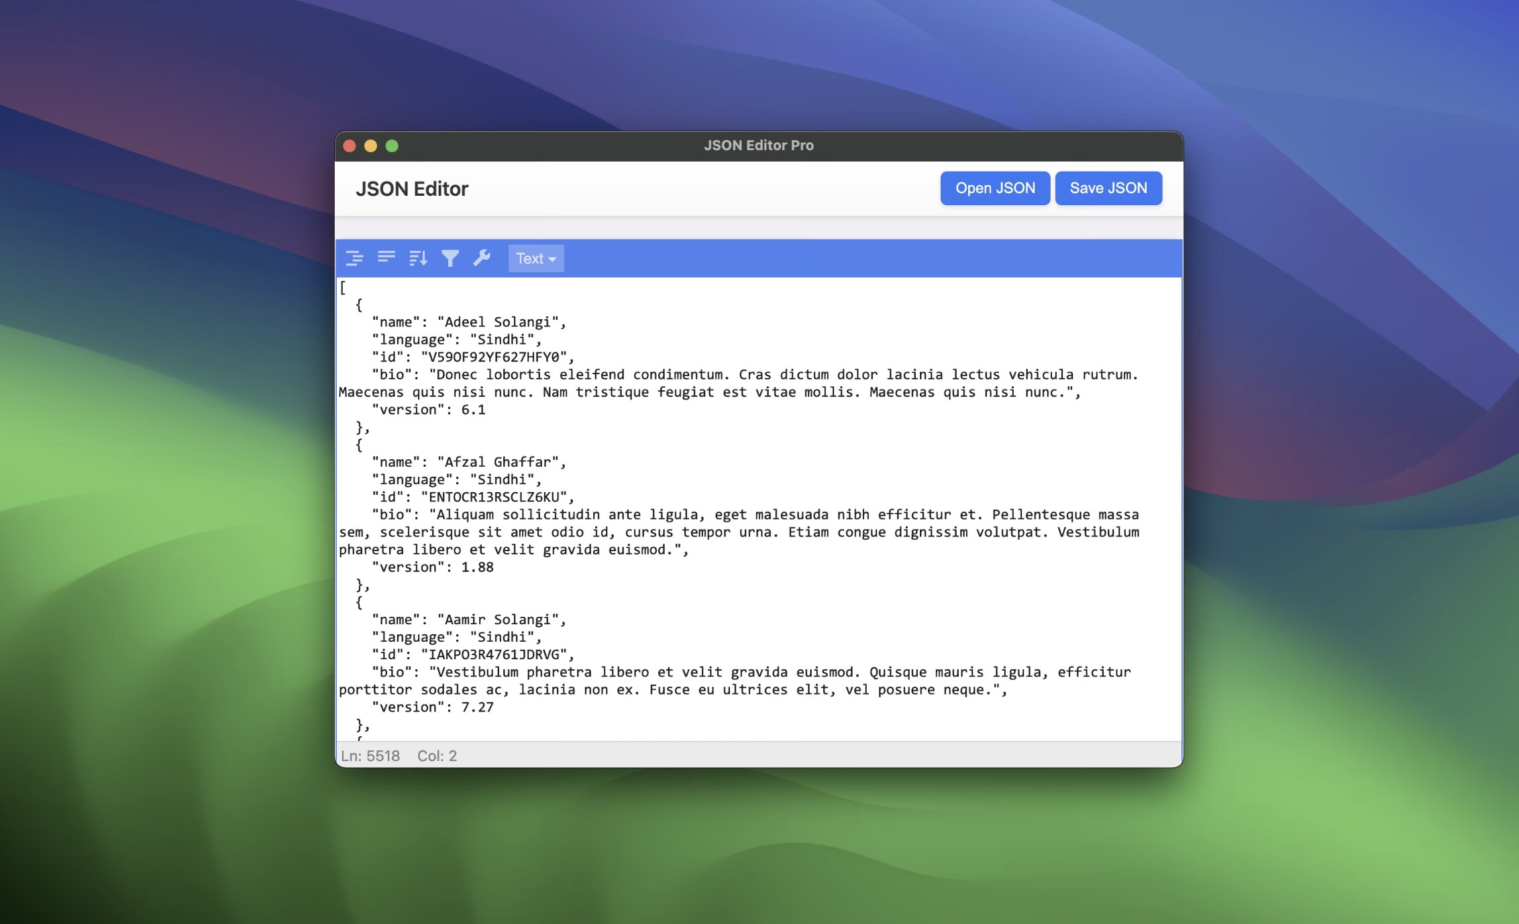The width and height of the screenshot is (1519, 924).
Task: Click the JSON Editor heading
Action: (413, 188)
